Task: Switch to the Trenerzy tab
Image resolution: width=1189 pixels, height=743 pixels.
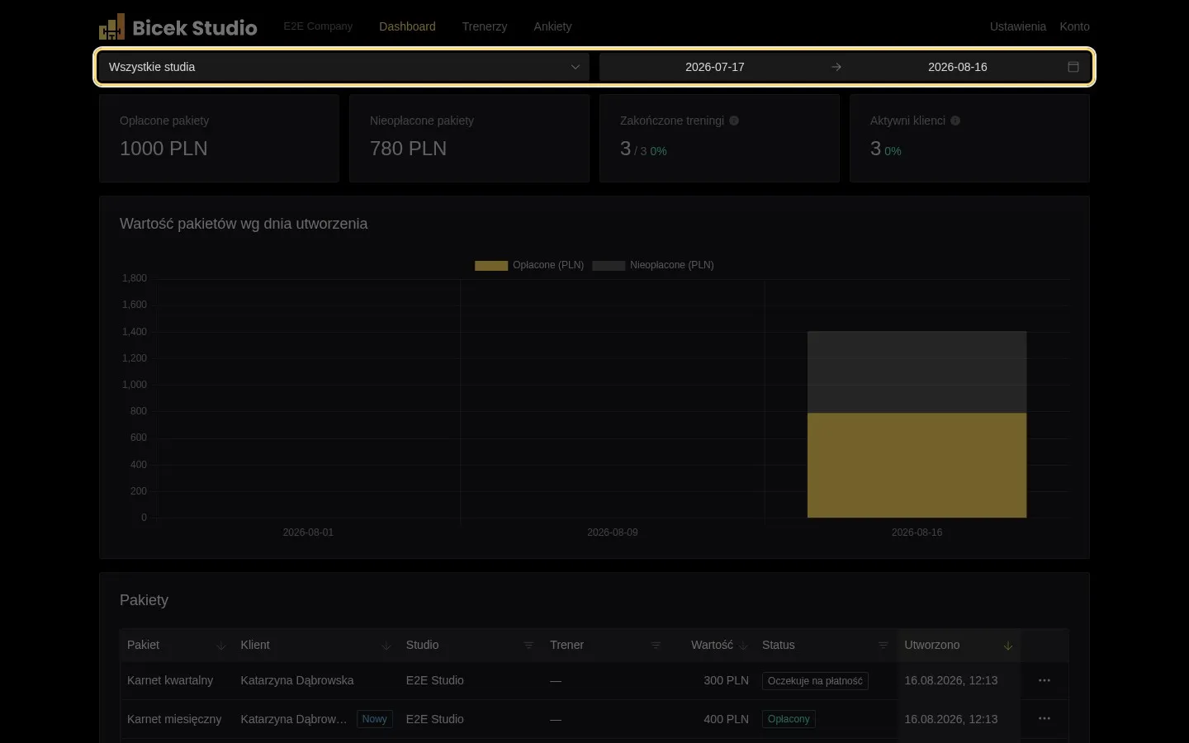Action: coord(485,26)
